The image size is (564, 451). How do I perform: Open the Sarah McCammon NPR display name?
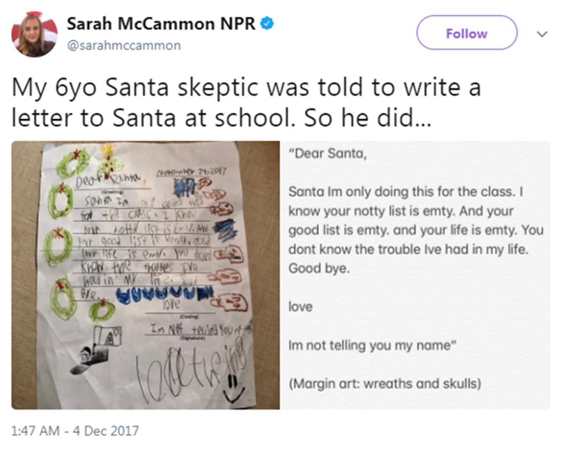click(161, 24)
